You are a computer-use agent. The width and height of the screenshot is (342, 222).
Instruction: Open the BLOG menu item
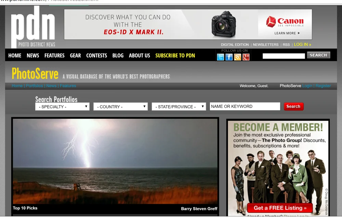tap(118, 56)
